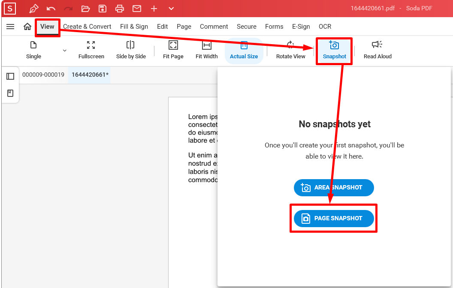
Task: Create new document with plus icon
Action: point(154,9)
